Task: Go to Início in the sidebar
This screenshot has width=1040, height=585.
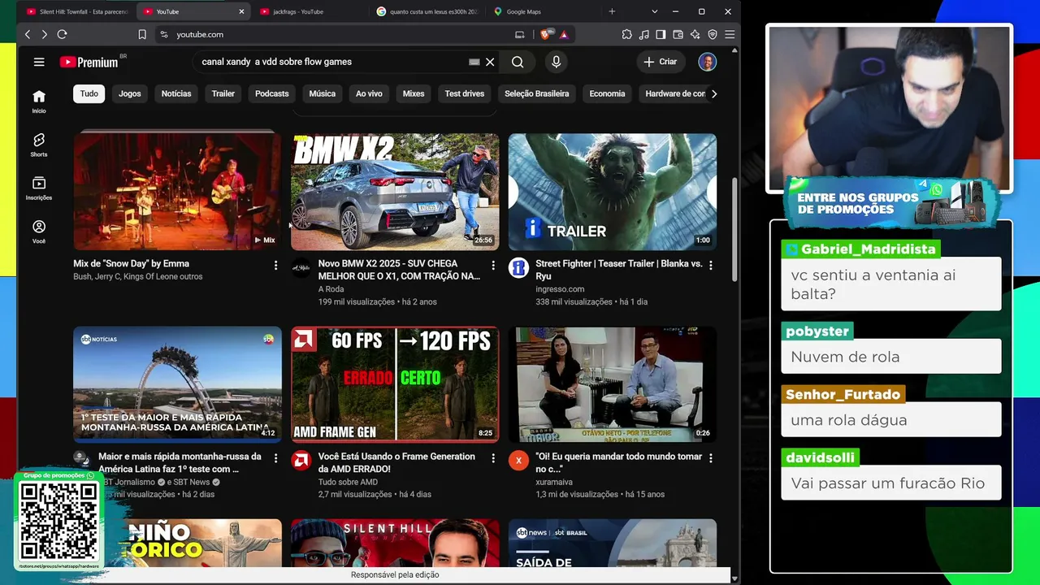Action: pyautogui.click(x=39, y=102)
